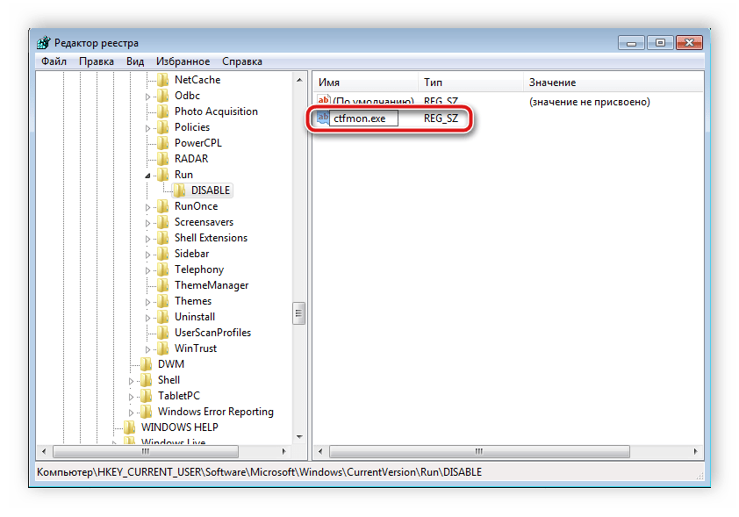The height and width of the screenshot is (517, 739).
Task: Click the Policies folder icon
Action: (x=163, y=127)
